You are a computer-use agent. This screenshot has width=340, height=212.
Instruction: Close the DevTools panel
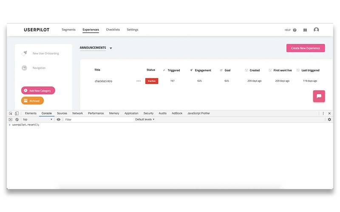tap(329, 113)
